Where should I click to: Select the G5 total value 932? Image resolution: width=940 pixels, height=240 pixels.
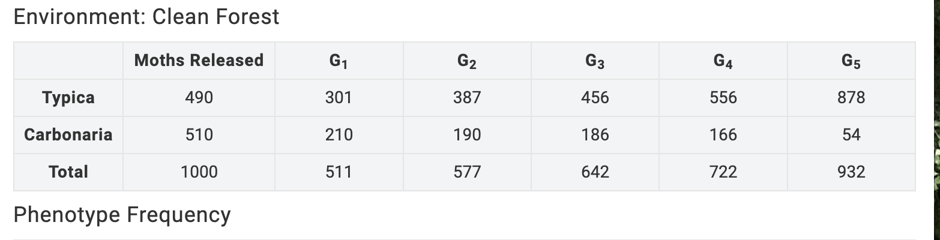point(851,172)
